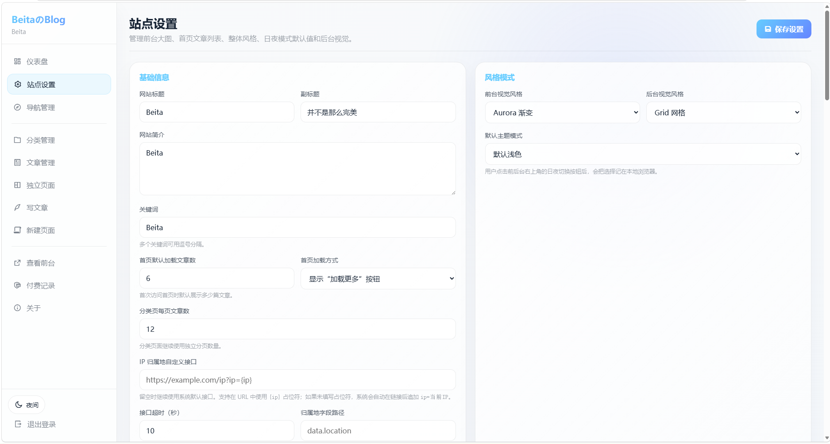Click the feather icon for 写文章
830x444 pixels.
coord(17,208)
